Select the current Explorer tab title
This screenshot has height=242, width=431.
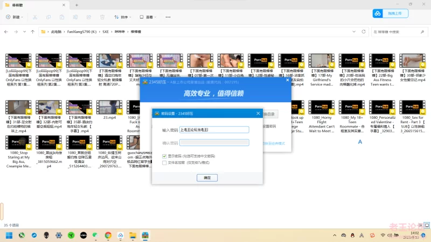(18, 5)
